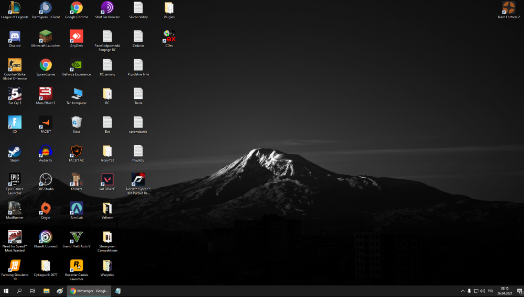Click the Epic Games Launcher icon

click(15, 179)
